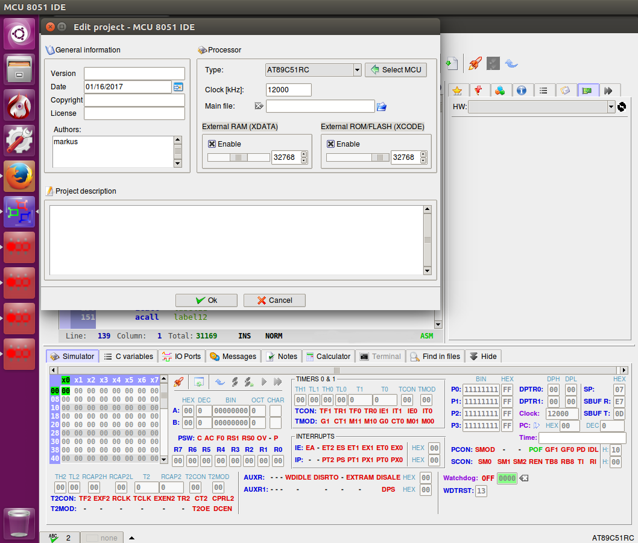This screenshot has height=543, width=638.
Task: Open system settings wrench gear icon
Action: click(x=19, y=141)
